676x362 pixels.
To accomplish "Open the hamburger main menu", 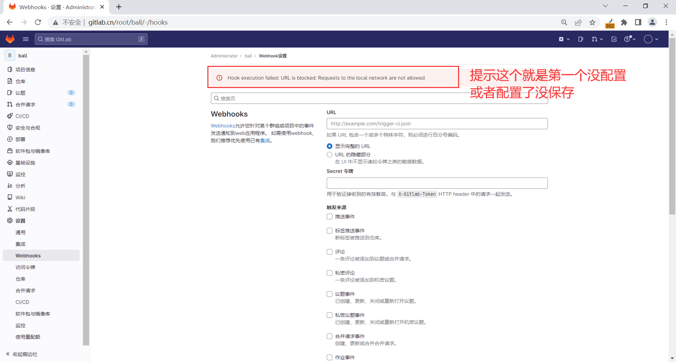I will [x=26, y=39].
